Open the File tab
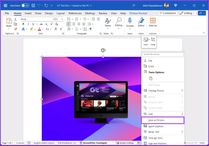Image resolution: width=209 pixels, height=146 pixels. [x=7, y=13]
